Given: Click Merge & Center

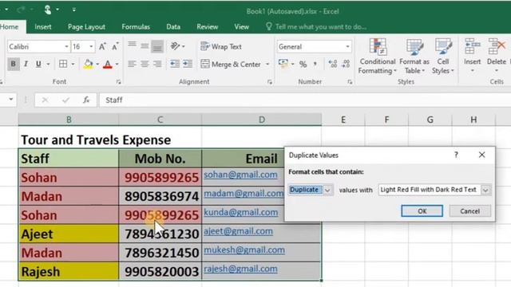Looking at the screenshot, I should tap(231, 64).
